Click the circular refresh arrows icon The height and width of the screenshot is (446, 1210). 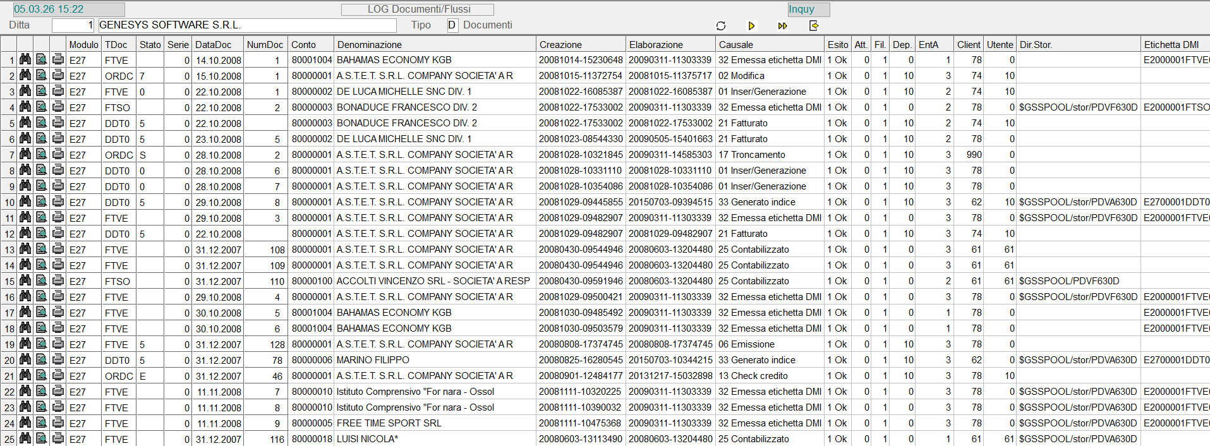[720, 26]
